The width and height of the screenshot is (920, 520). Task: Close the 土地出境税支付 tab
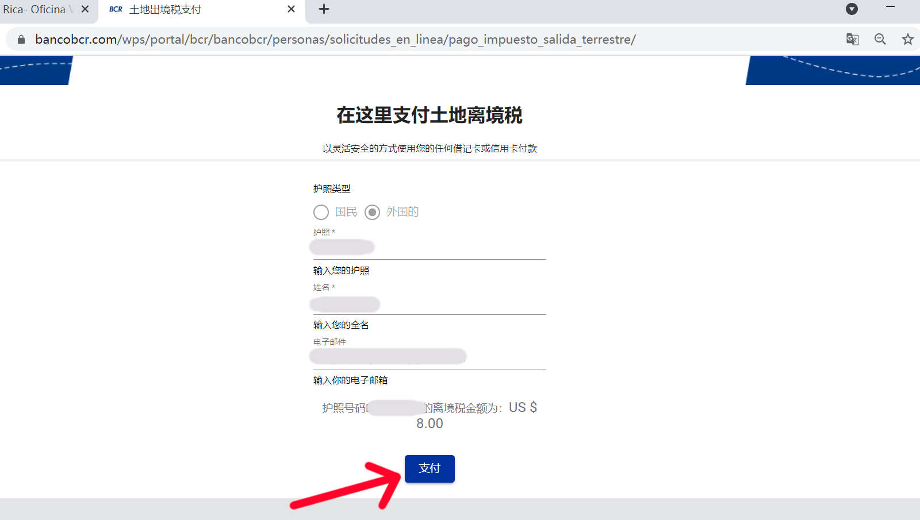tap(291, 9)
